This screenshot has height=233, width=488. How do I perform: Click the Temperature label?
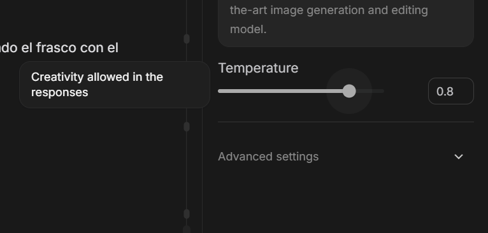coord(258,68)
